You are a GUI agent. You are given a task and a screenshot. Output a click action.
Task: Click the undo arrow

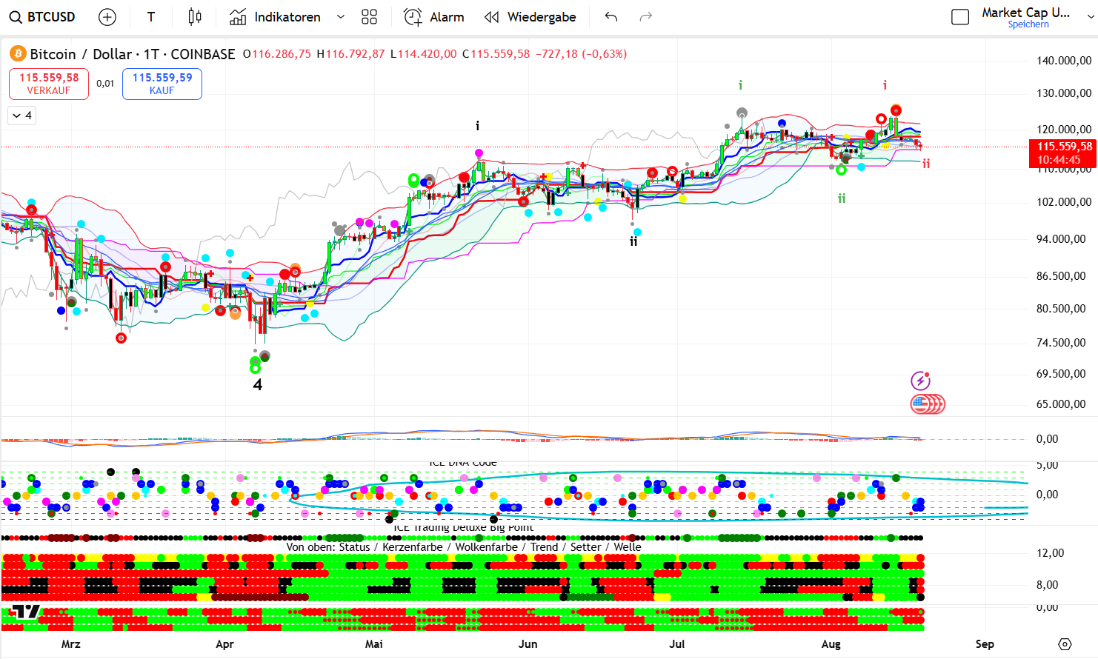pos(611,17)
